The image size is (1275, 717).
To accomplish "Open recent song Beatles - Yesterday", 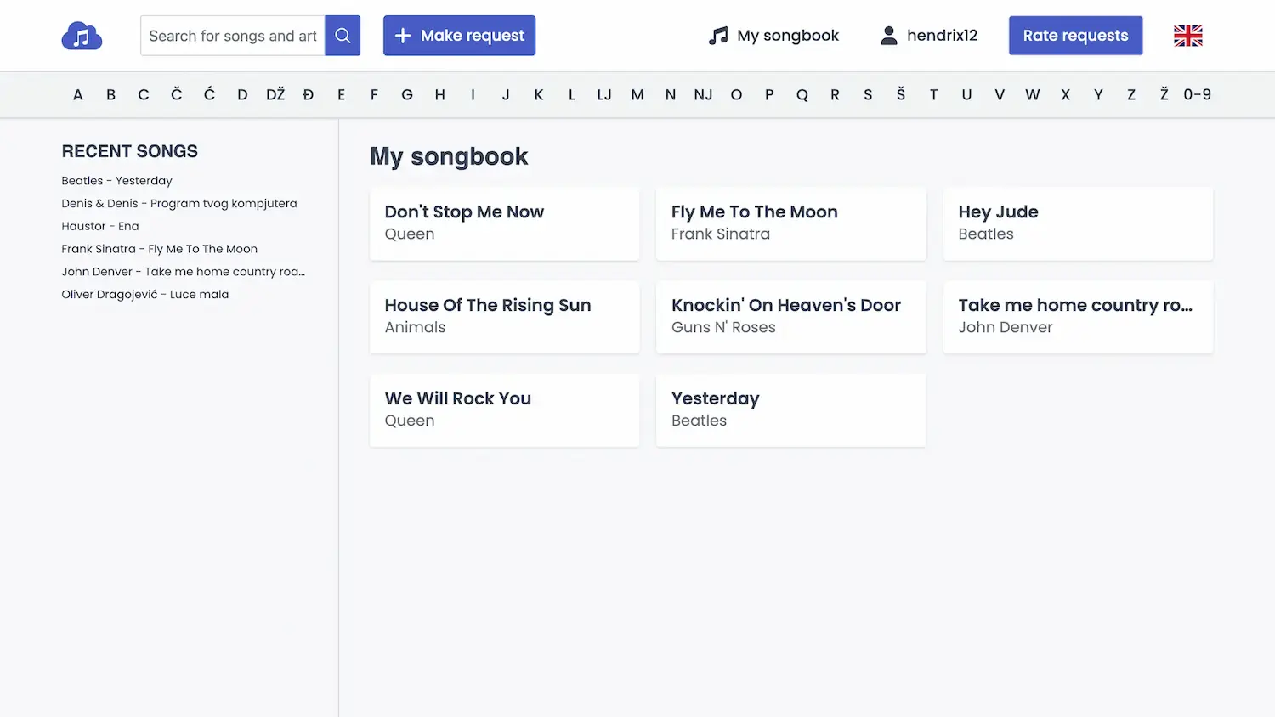I will [x=117, y=181].
